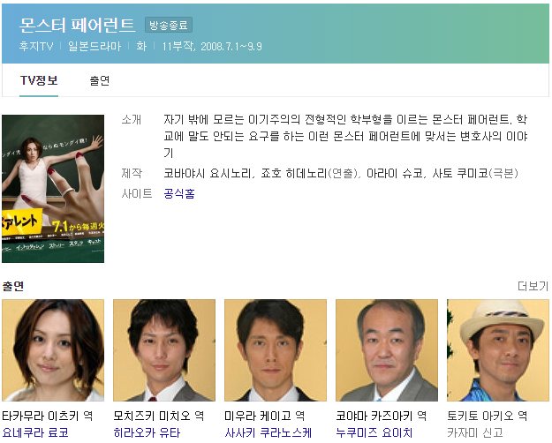Switch to the 출연 tab
Viewport: 552px width, 443px height.
[x=100, y=80]
